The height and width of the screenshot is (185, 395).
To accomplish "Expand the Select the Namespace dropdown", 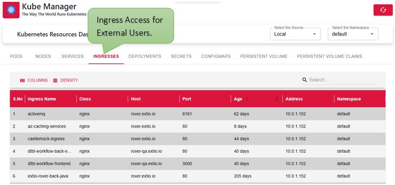I will point(353,34).
